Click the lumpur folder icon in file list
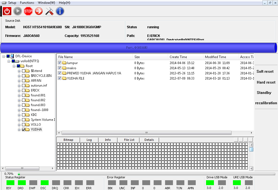The height and width of the screenshot is (190, 278). click(64, 63)
